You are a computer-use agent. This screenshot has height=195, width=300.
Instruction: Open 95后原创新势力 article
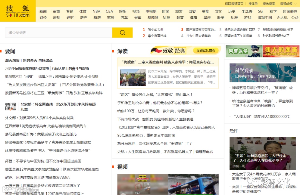click(146, 135)
